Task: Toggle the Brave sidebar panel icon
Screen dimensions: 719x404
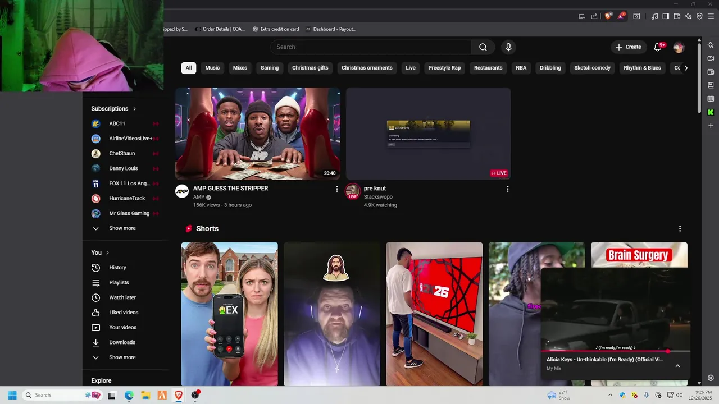Action: 666,16
